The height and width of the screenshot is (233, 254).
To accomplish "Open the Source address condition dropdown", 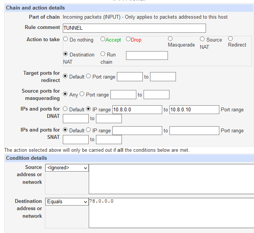I will 67,167.
